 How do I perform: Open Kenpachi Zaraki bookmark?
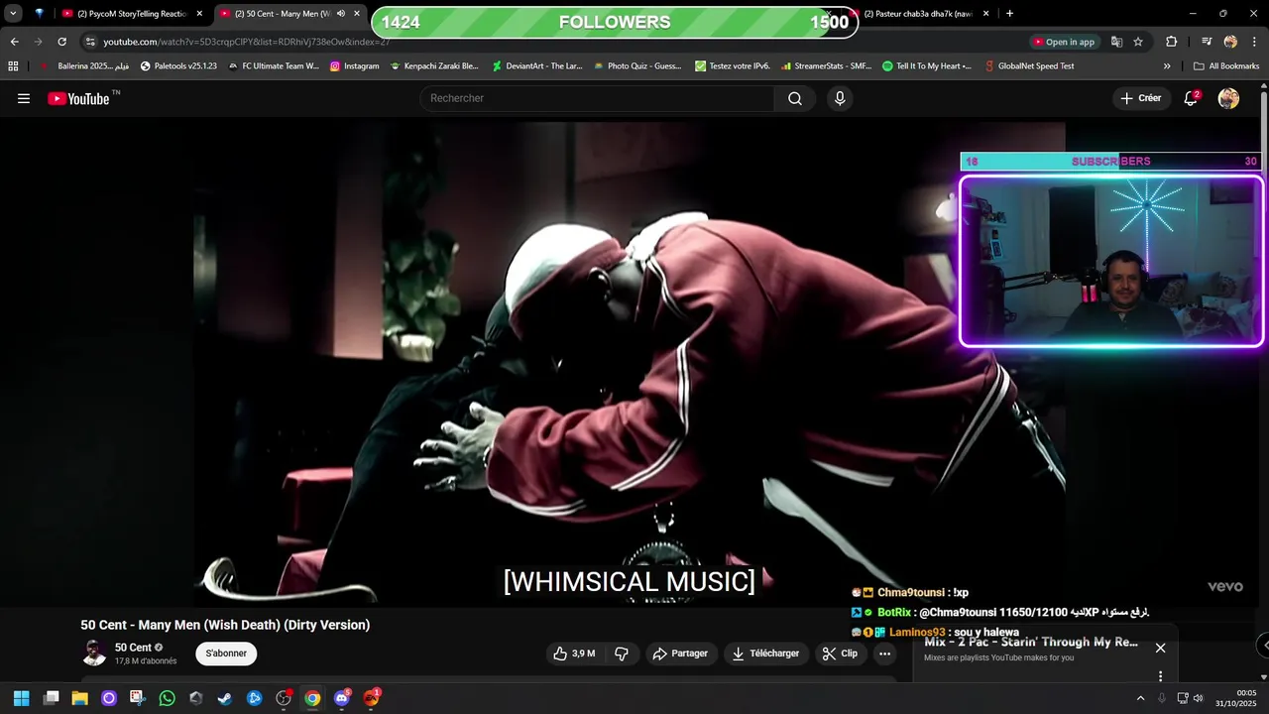click(x=434, y=66)
